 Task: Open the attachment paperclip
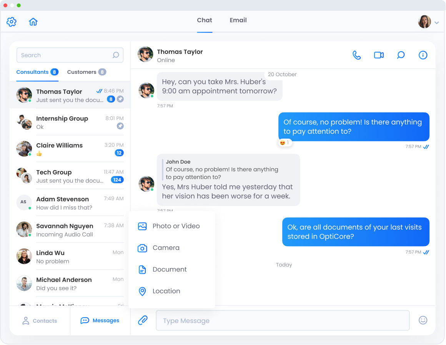143,320
